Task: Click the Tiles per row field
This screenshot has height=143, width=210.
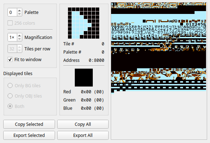Action: 12,49
